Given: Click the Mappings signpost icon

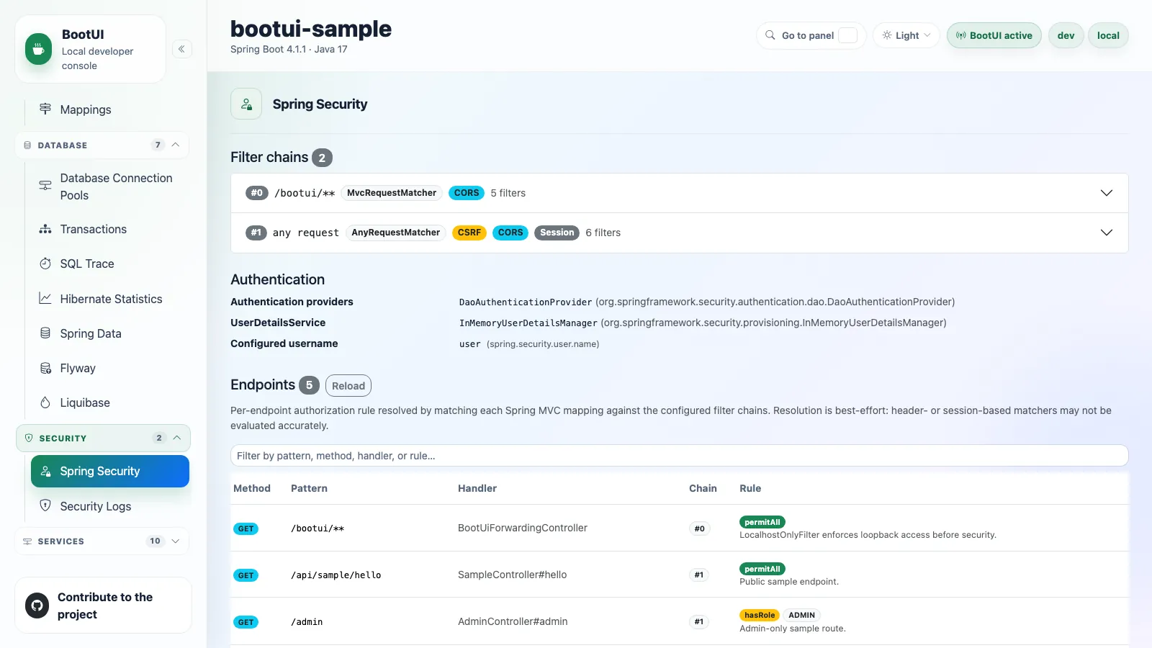Looking at the screenshot, I should click(x=45, y=109).
